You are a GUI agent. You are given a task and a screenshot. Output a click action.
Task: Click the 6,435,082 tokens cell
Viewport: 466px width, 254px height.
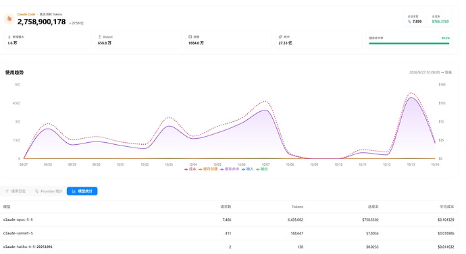click(x=295, y=220)
